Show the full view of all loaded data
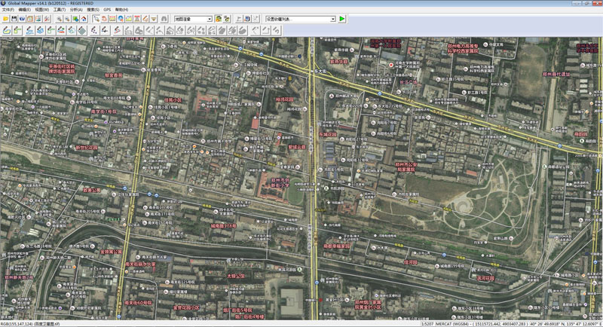603x327 pixels. pos(75,19)
